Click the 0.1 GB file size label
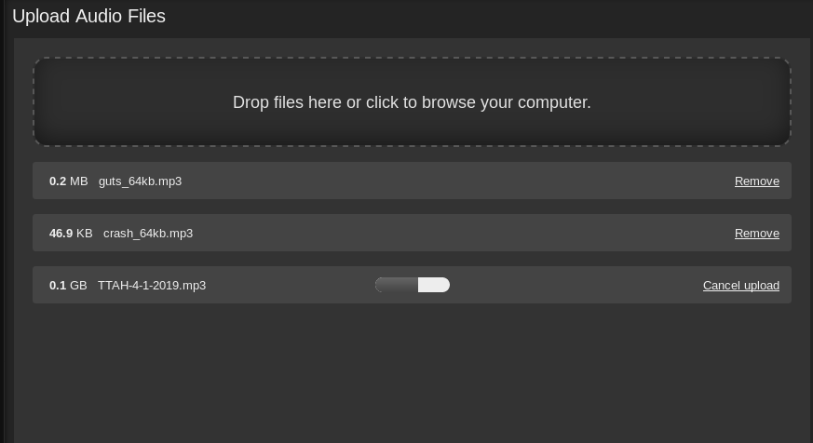 (x=68, y=286)
